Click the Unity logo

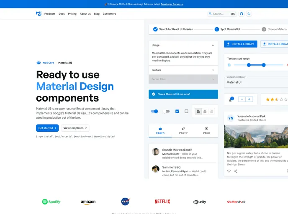pyautogui.click(x=200, y=202)
